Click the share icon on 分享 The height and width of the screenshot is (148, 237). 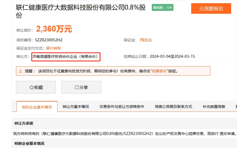click(77, 87)
